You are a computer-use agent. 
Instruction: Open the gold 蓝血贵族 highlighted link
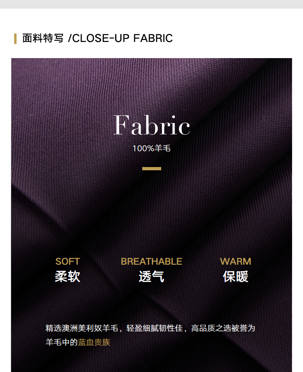[94, 342]
